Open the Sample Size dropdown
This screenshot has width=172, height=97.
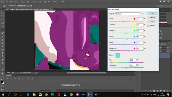[x=25, y=6]
